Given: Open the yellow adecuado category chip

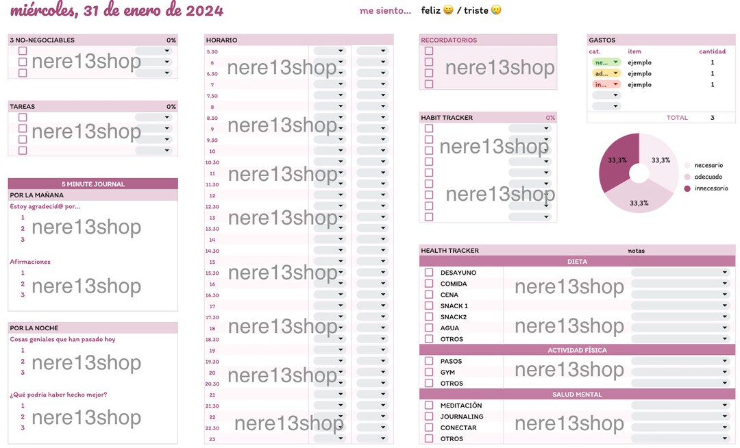Looking at the screenshot, I should [606, 73].
